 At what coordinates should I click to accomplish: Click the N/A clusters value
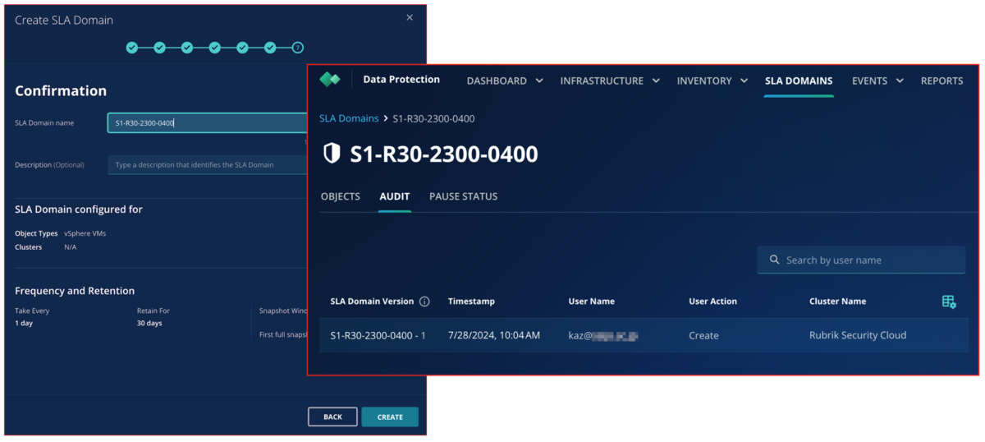(71, 246)
